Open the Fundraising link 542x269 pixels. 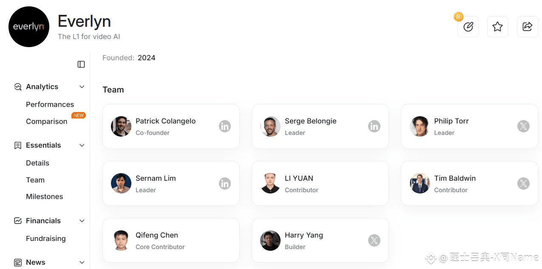[45, 238]
